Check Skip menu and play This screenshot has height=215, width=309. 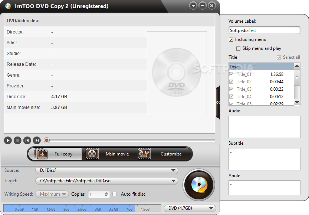tap(238, 48)
